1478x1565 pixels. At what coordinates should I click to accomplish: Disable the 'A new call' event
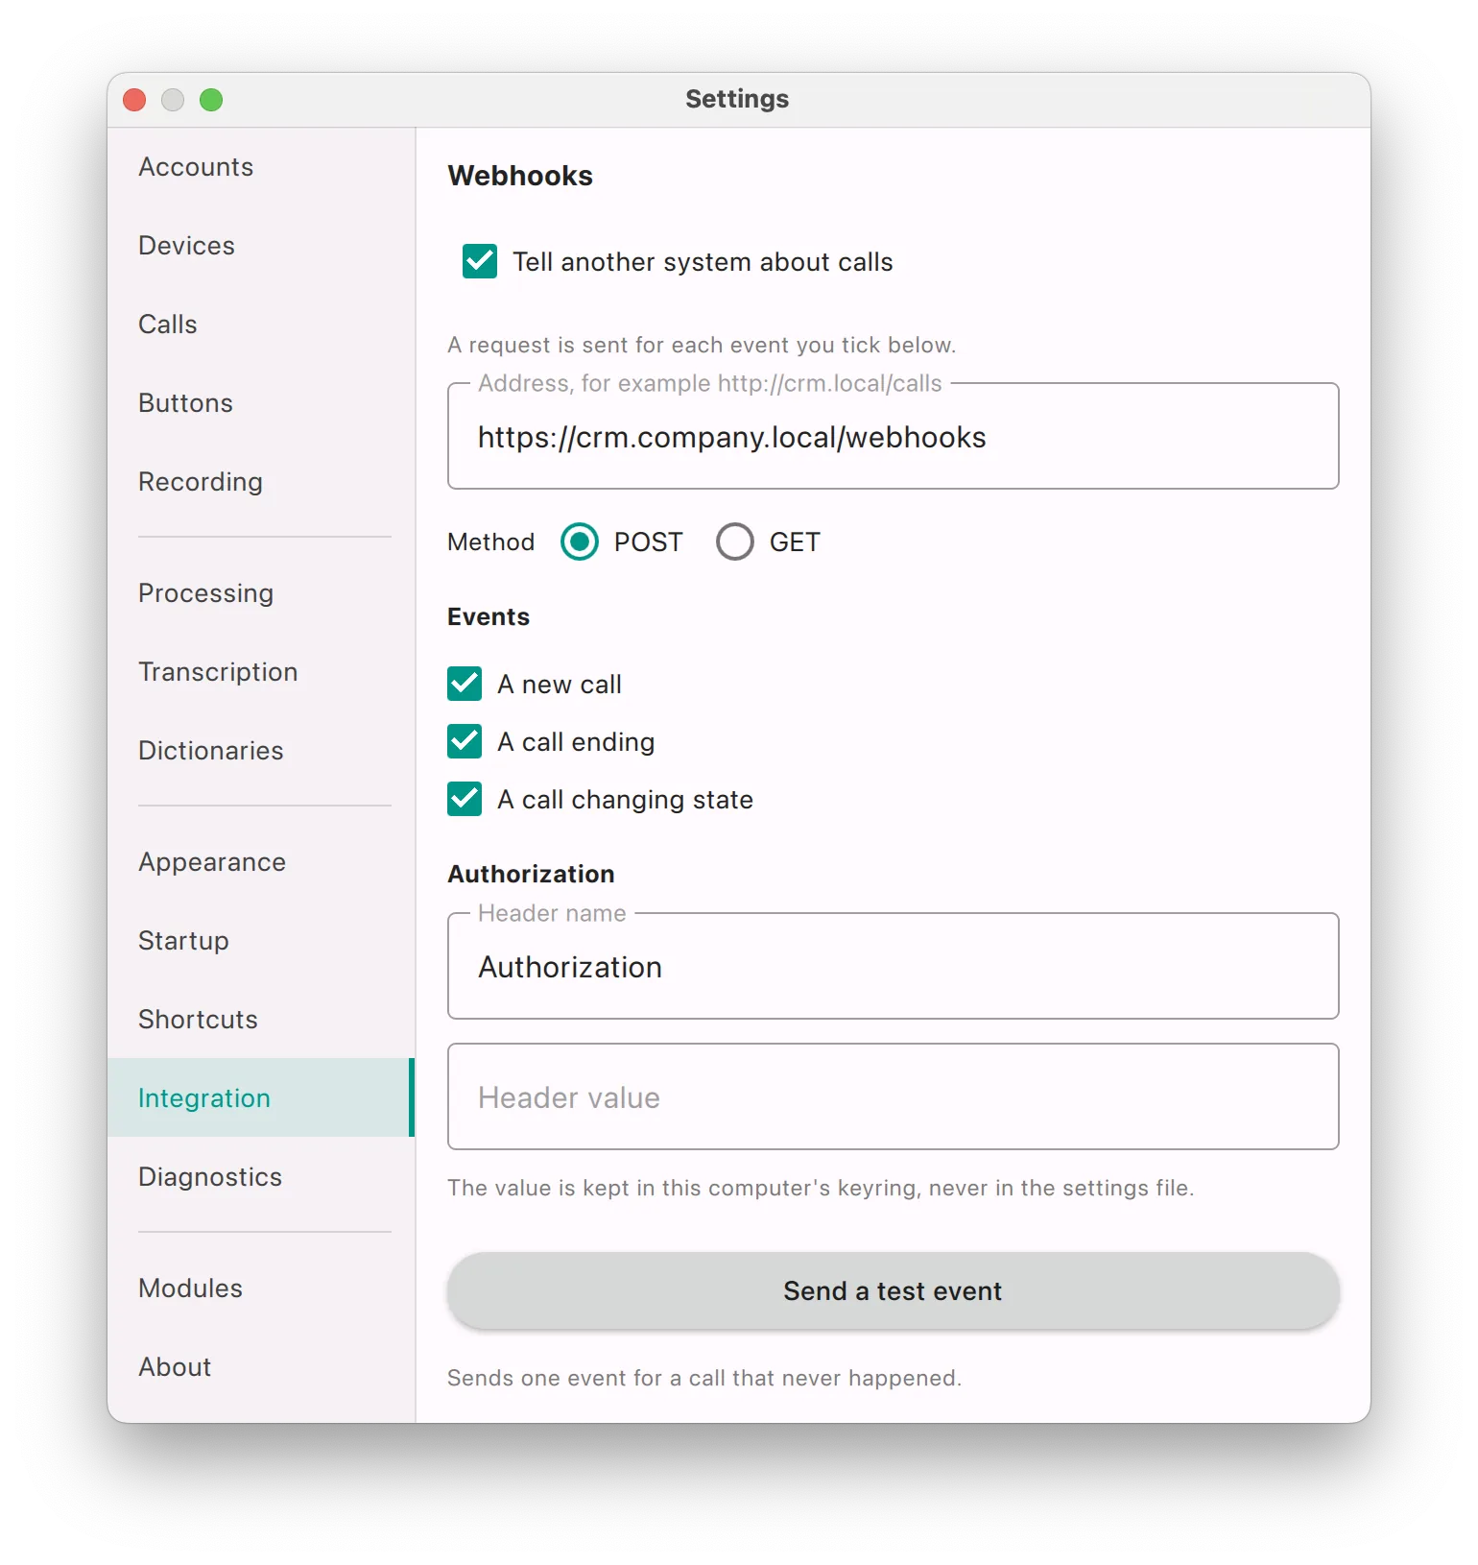pos(465,684)
